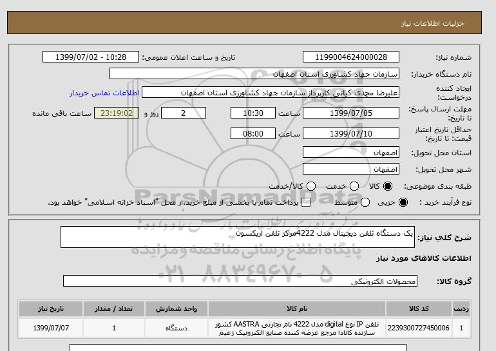The width and height of the screenshot is (496, 351).
Task: Click the price validity date 1399/07/10
Action: [351, 133]
